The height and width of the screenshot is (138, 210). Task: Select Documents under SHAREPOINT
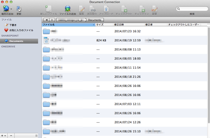click(x=19, y=41)
